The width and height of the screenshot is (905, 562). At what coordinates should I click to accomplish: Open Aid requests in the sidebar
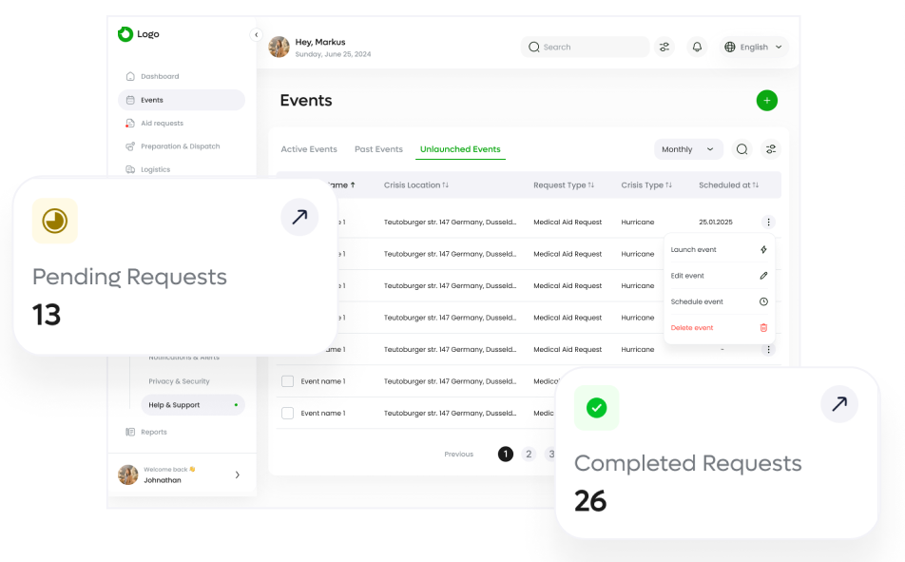(162, 124)
